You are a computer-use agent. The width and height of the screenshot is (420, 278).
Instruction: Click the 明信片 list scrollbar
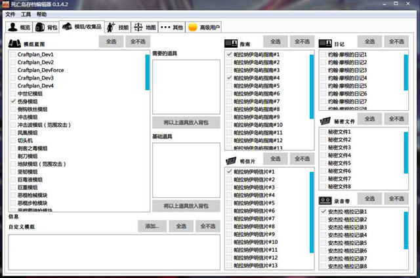coord(312,212)
